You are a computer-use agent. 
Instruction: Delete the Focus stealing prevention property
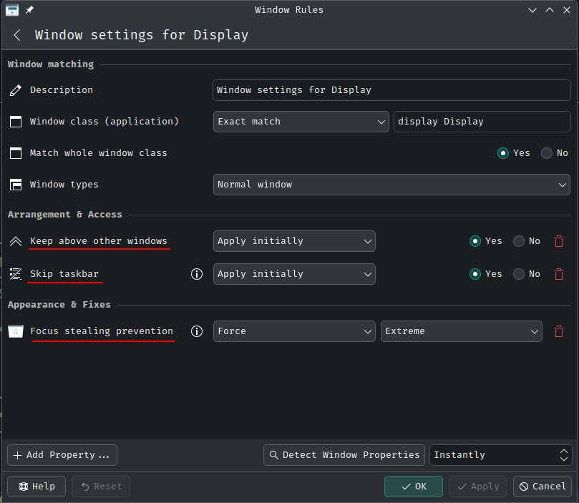click(x=559, y=331)
